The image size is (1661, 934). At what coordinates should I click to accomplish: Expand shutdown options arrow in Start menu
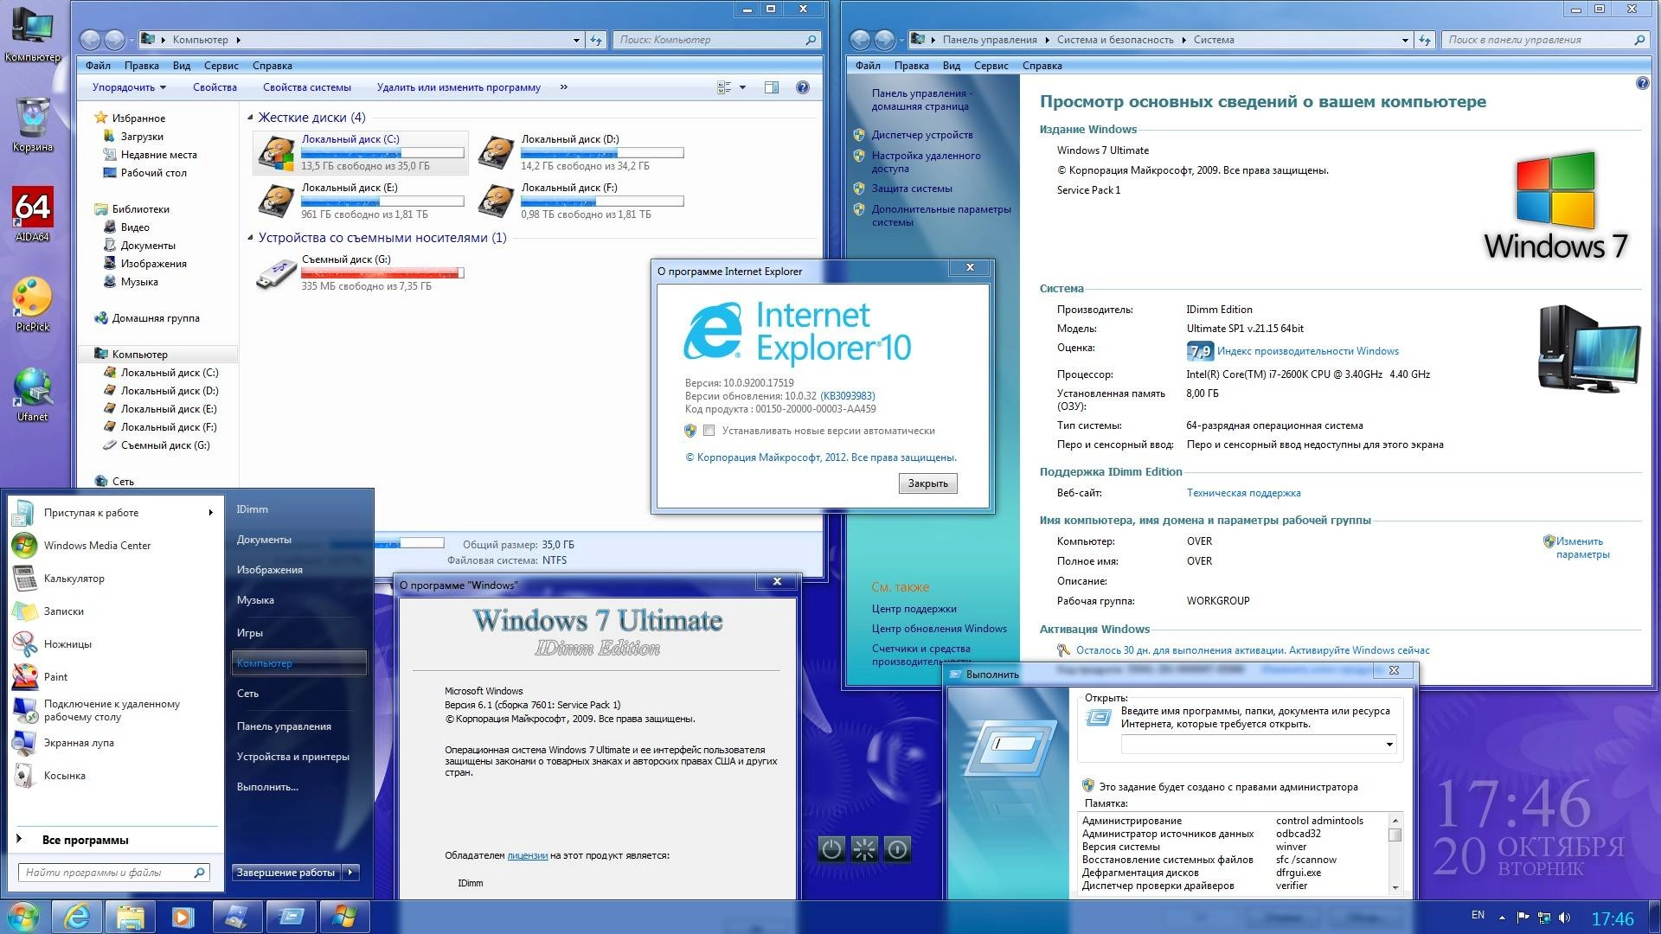click(351, 873)
